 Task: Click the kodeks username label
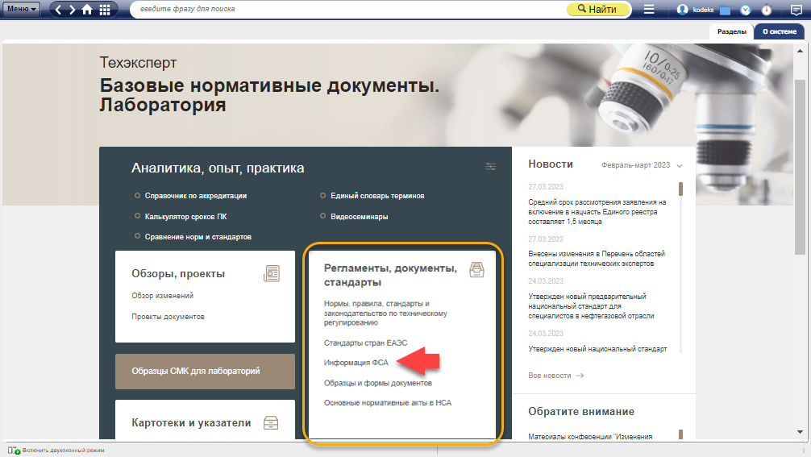703,10
